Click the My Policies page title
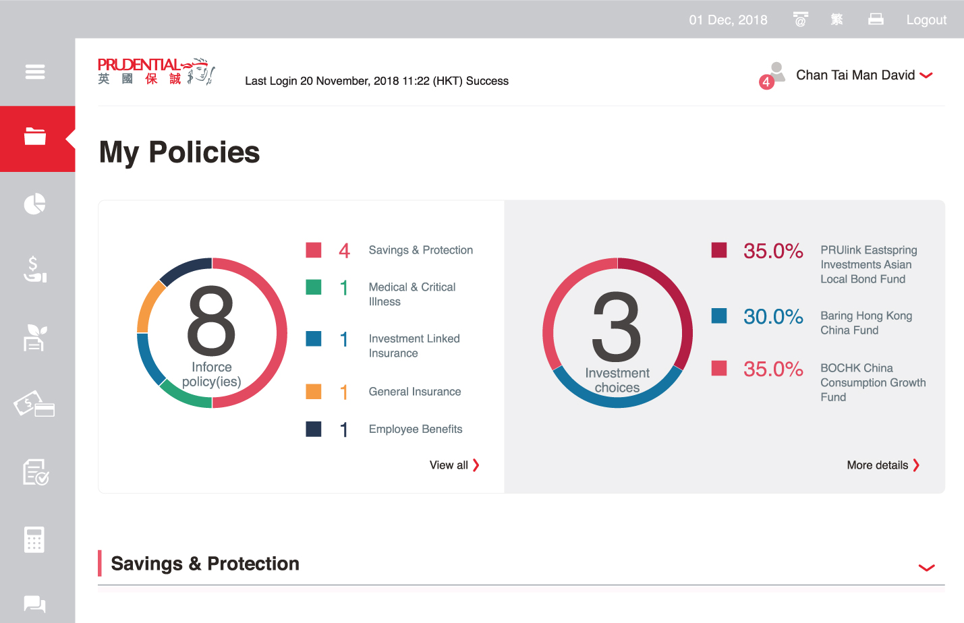 [179, 152]
